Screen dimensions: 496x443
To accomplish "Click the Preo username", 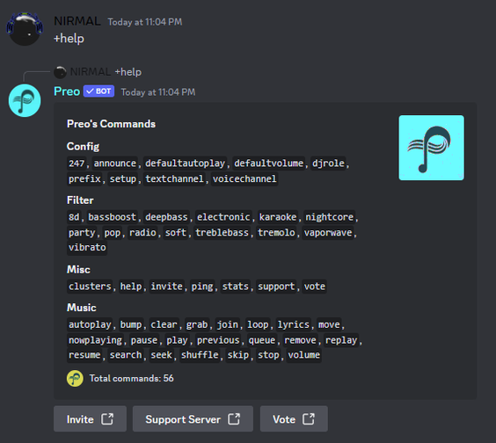I will (x=67, y=91).
